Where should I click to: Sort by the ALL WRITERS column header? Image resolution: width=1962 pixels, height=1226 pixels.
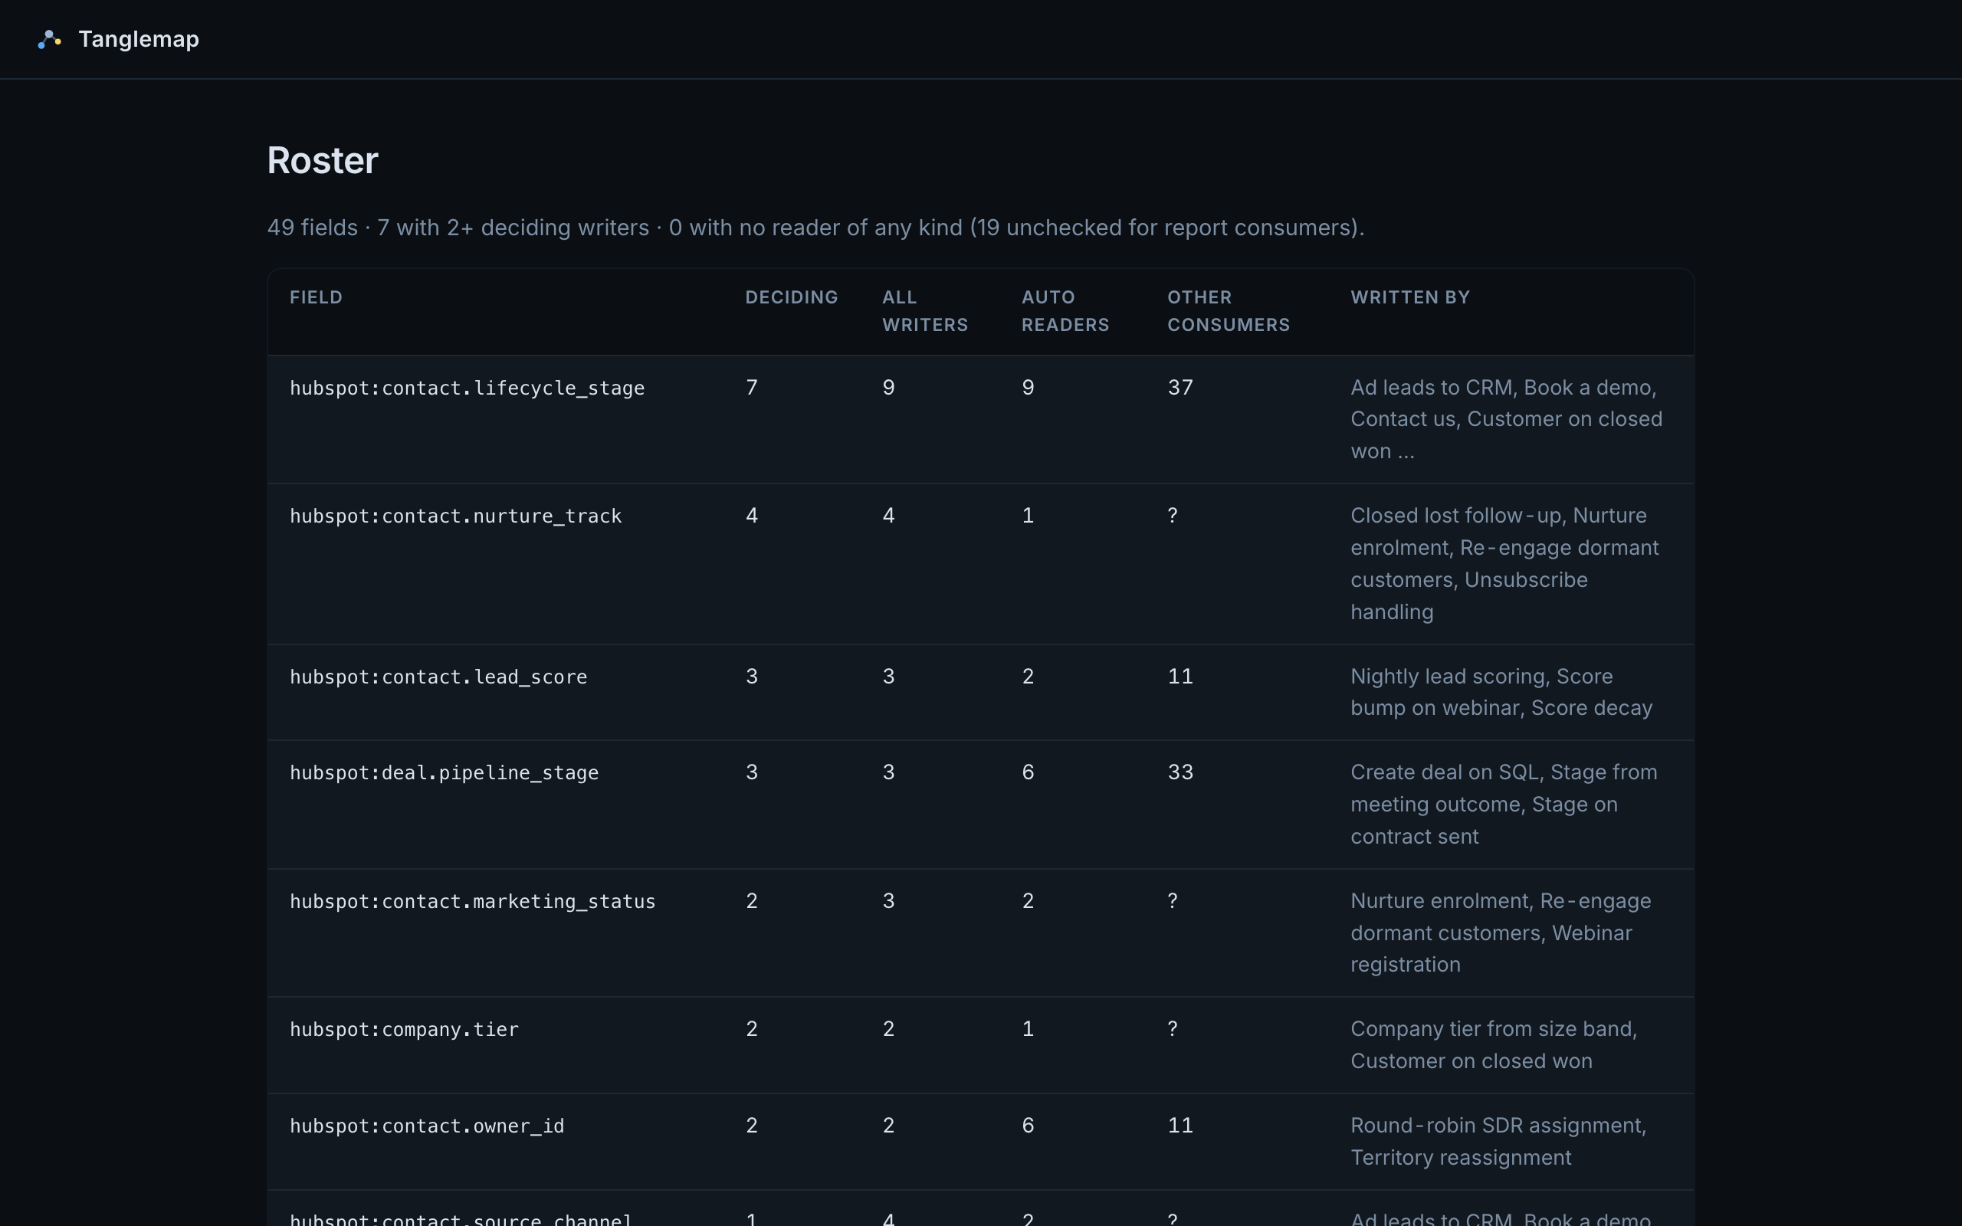tap(925, 311)
